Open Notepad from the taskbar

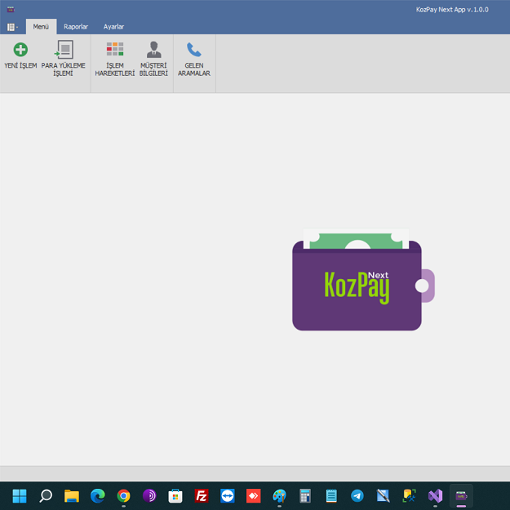click(x=331, y=495)
